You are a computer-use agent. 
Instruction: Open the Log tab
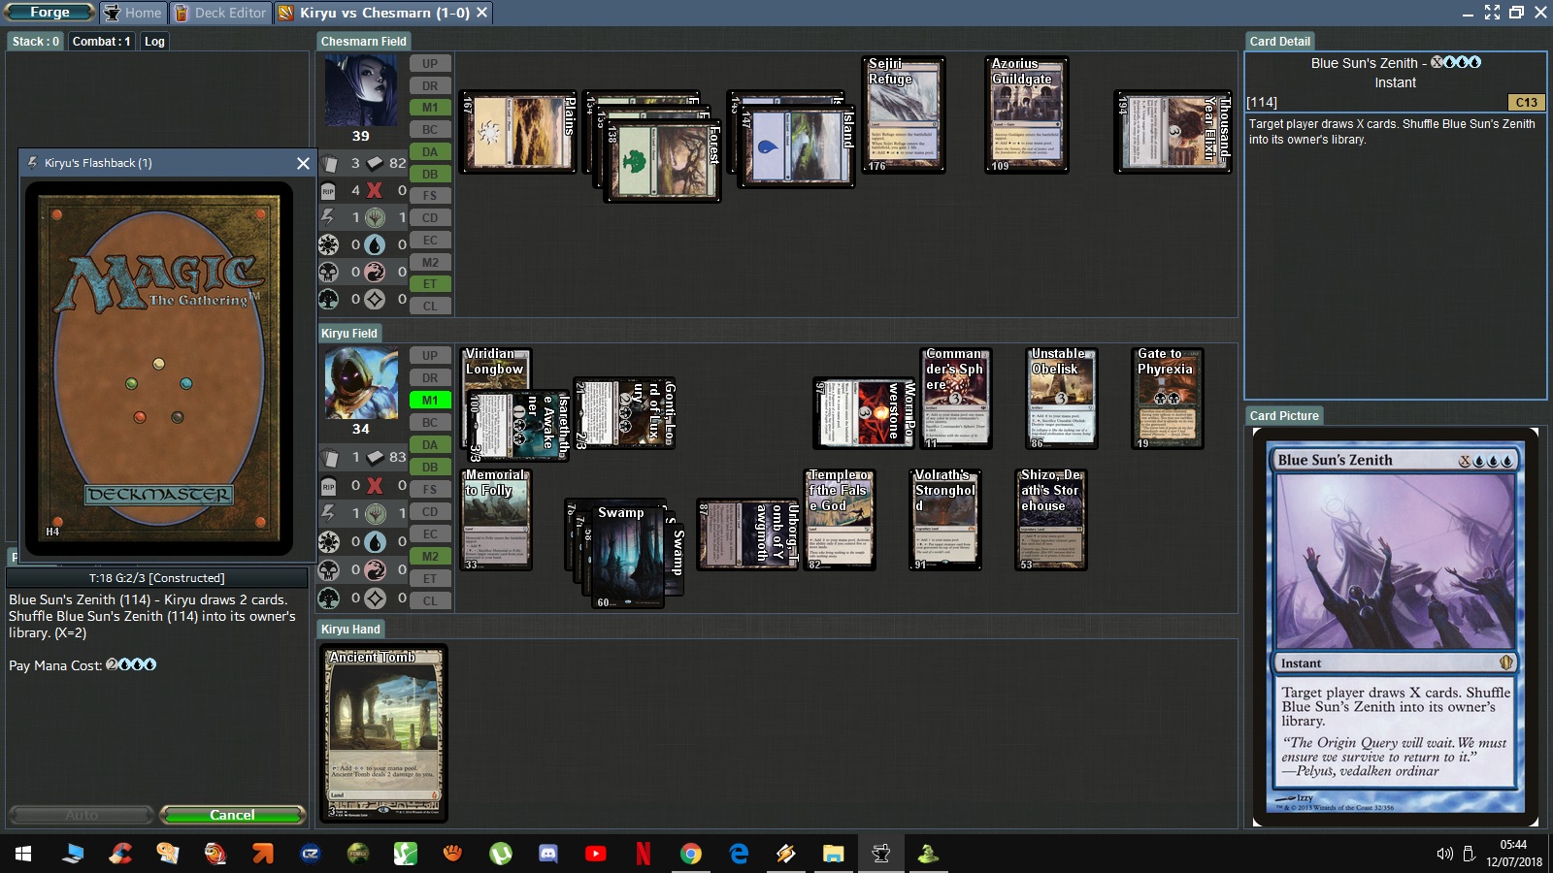click(x=154, y=42)
